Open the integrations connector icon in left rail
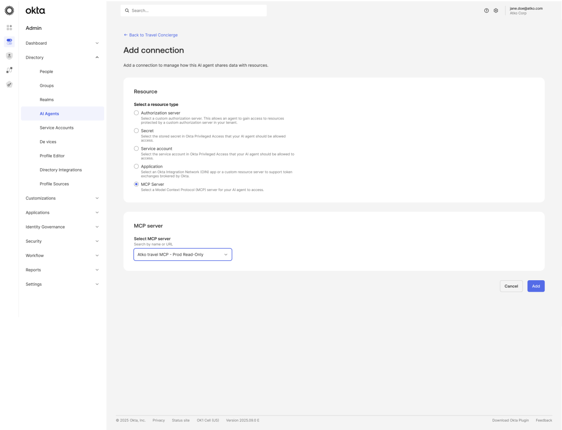 [9, 70]
